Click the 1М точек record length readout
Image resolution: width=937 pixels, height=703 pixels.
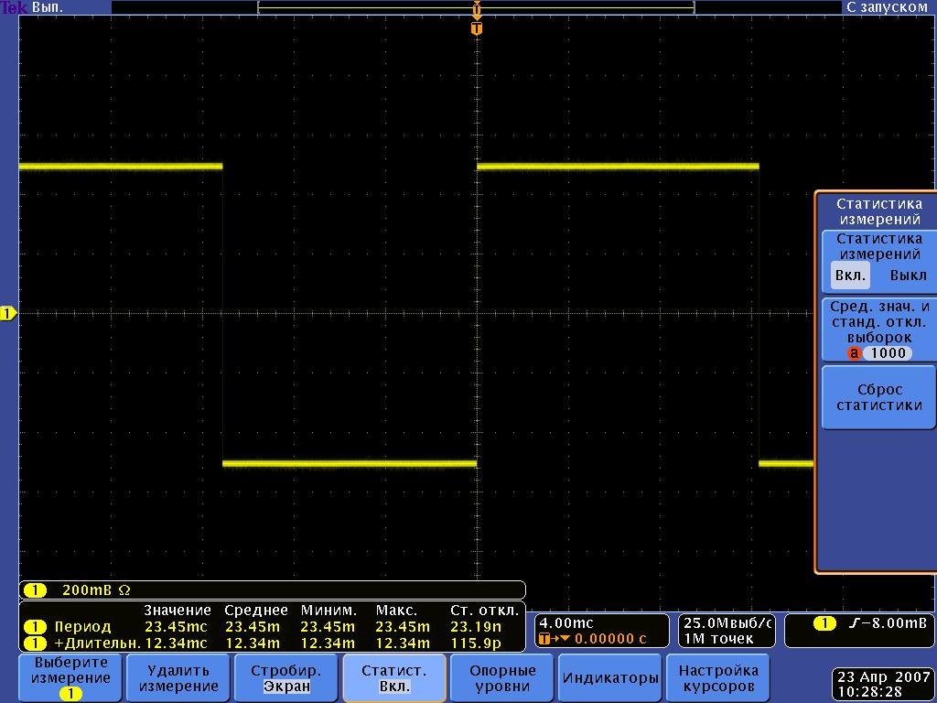point(718,639)
